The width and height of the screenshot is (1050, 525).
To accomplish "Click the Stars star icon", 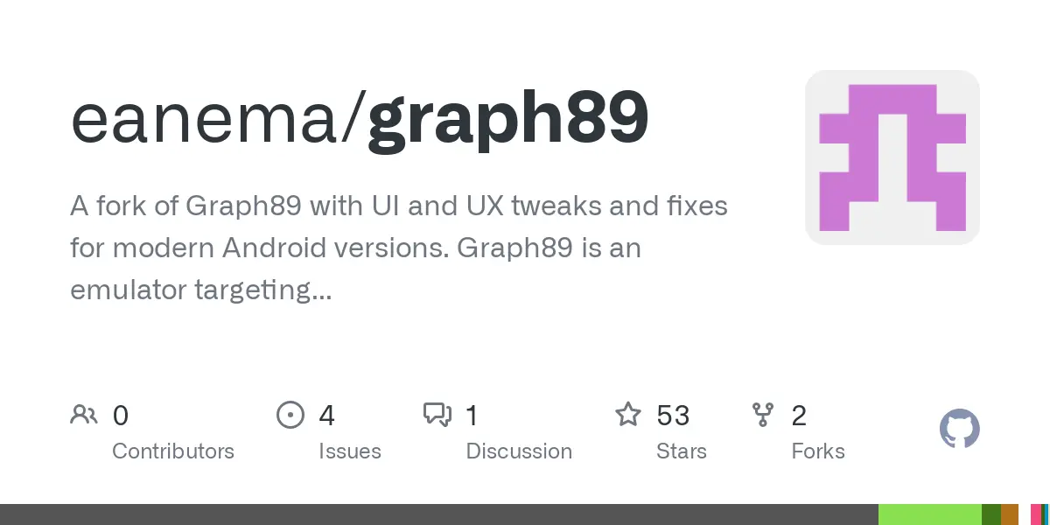I will 628,415.
